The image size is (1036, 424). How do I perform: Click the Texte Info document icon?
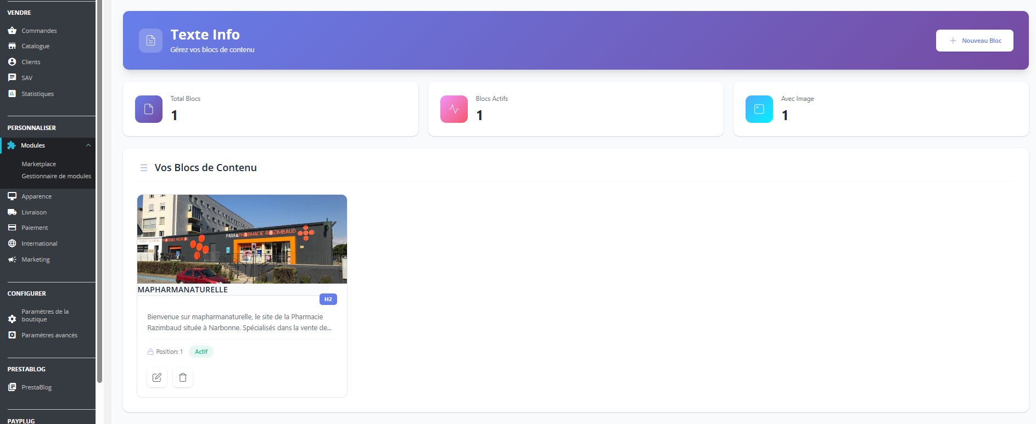click(x=150, y=41)
